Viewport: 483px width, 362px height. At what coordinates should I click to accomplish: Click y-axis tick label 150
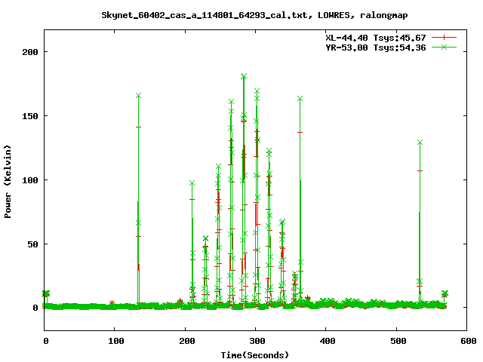[30, 116]
